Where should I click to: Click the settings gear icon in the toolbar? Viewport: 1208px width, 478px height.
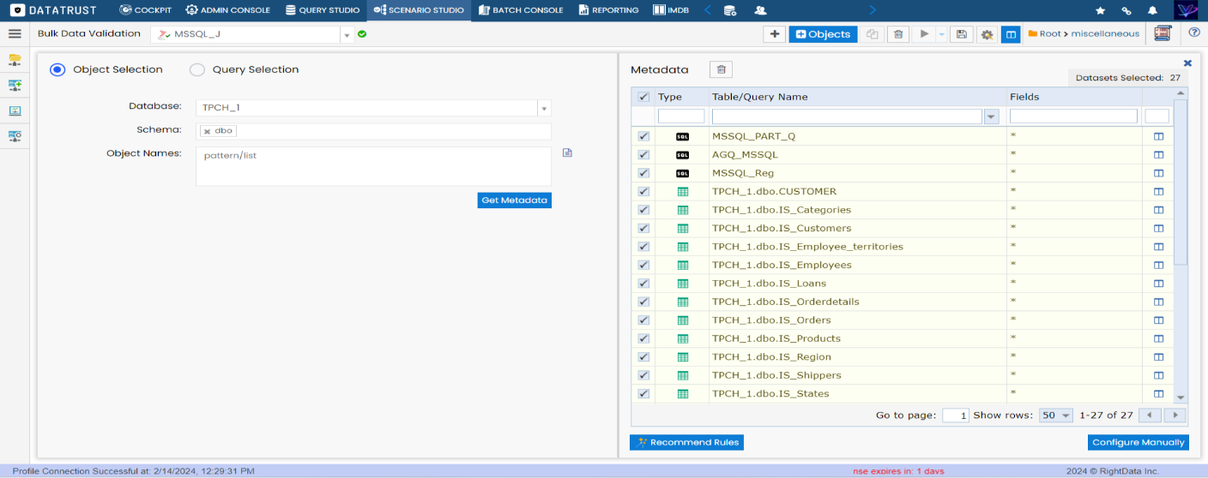(987, 34)
